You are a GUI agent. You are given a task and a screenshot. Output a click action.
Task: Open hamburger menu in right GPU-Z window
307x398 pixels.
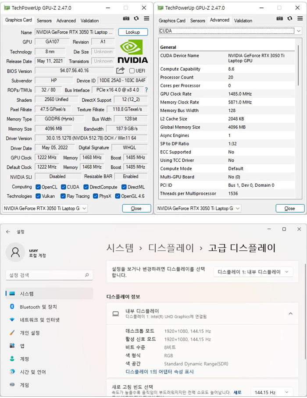[300, 18]
